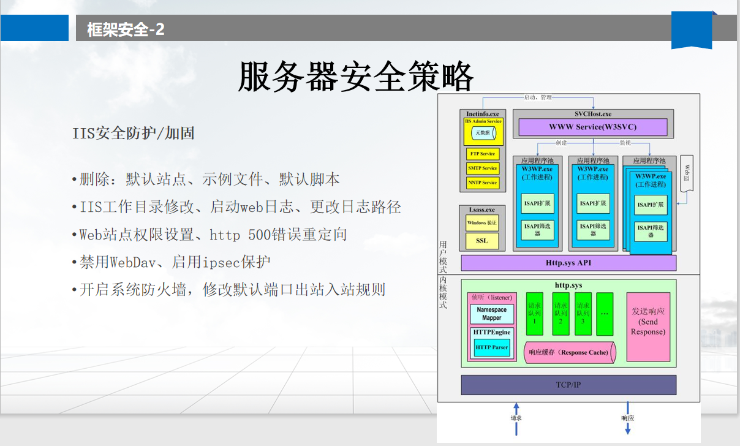Select the 'HTTPEngine' label

[492, 332]
